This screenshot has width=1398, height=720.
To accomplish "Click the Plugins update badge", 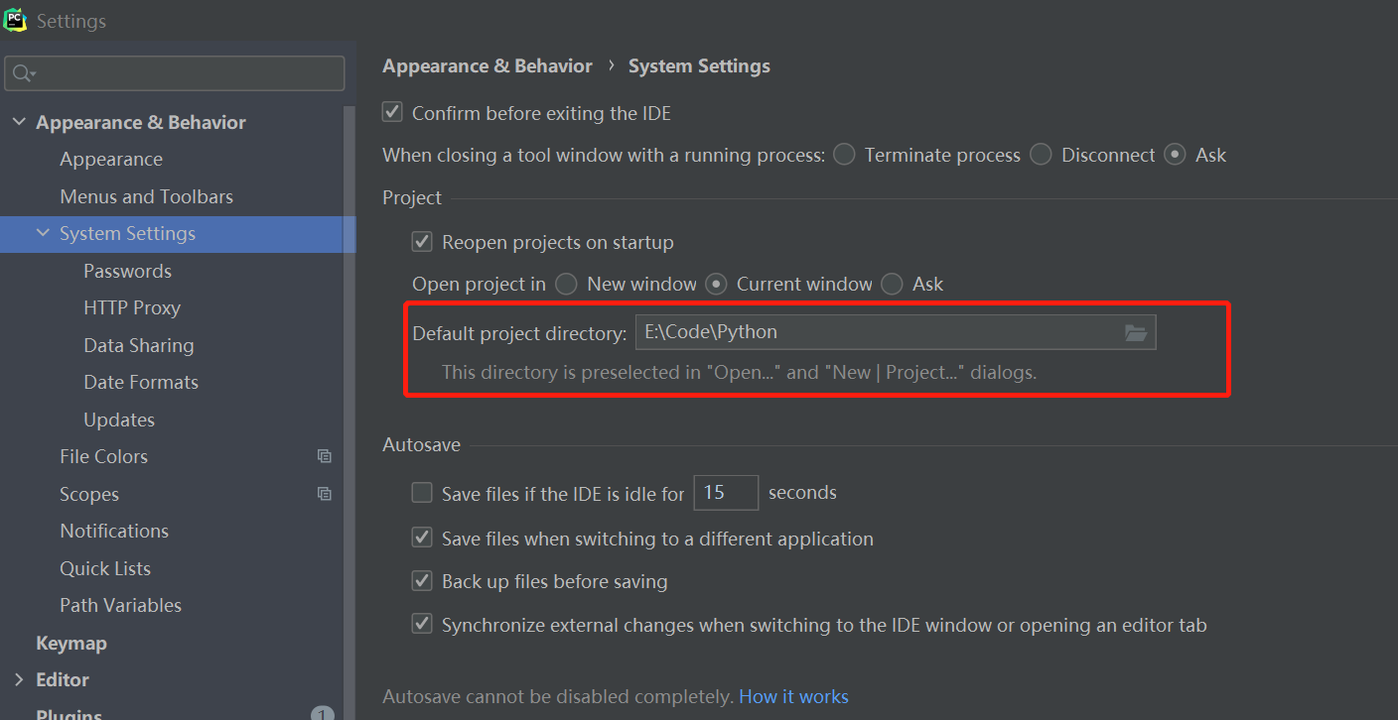I will point(322,714).
